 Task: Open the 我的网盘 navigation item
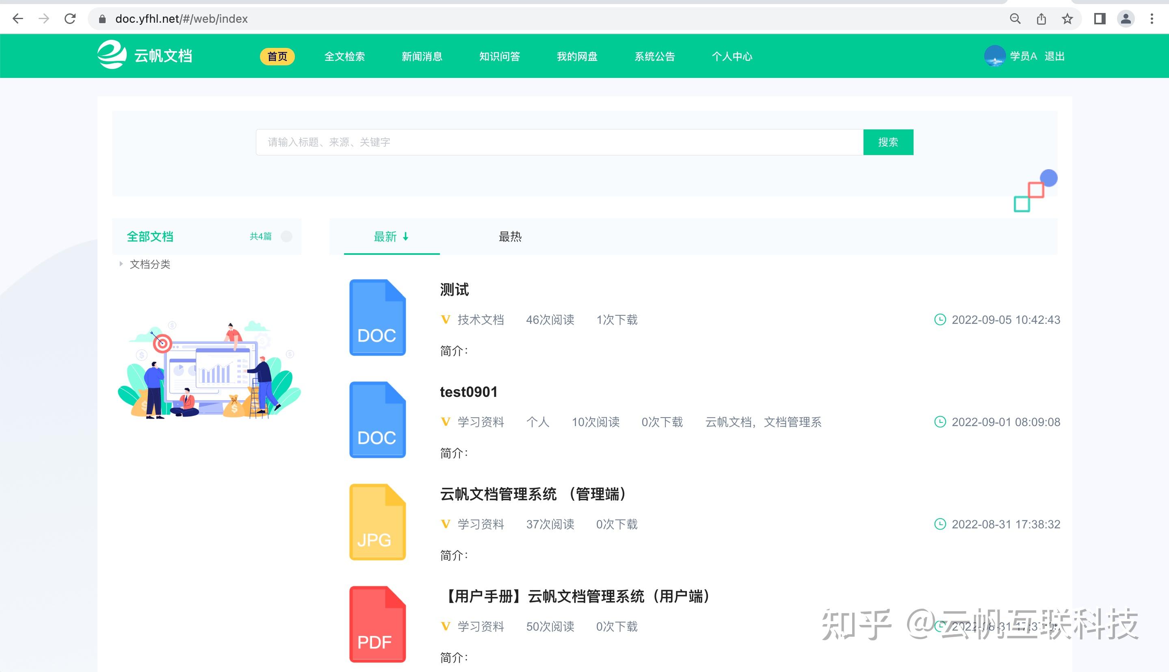pos(577,56)
